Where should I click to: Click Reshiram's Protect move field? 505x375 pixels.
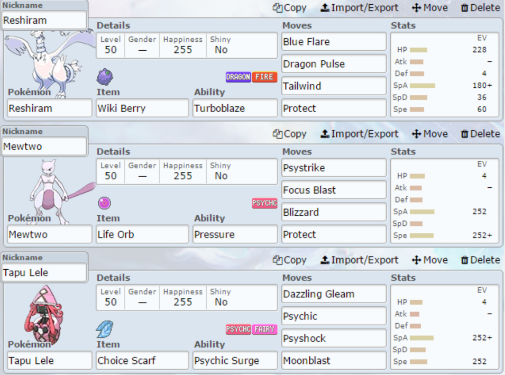[334, 108]
